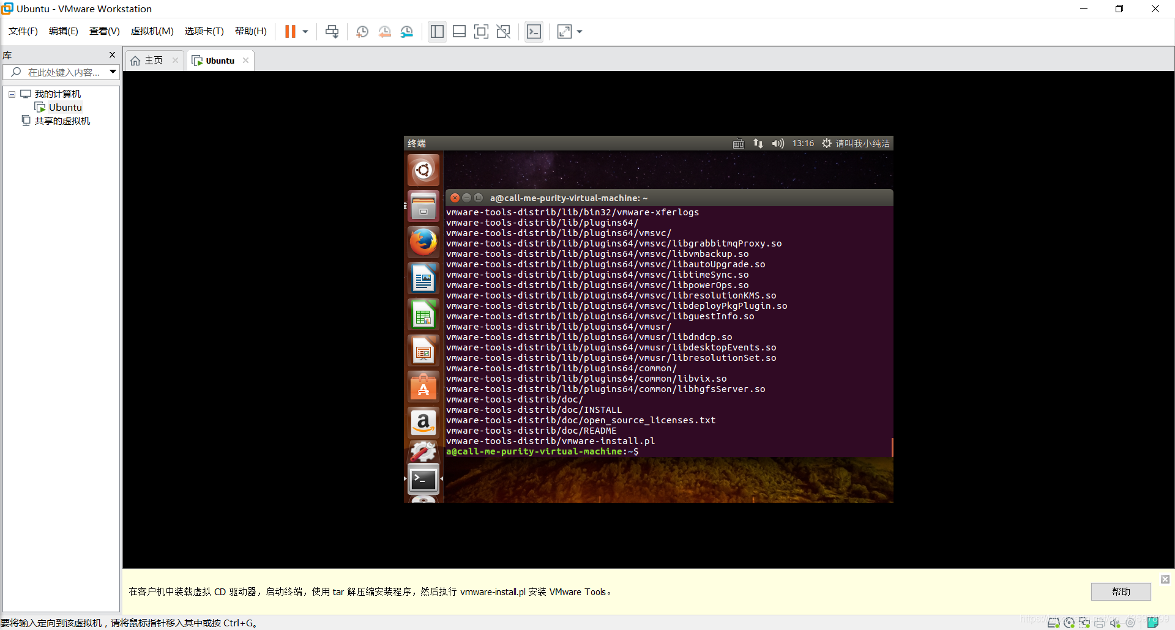Open the network indicator in Ubuntu panel
The image size is (1175, 630).
point(758,143)
